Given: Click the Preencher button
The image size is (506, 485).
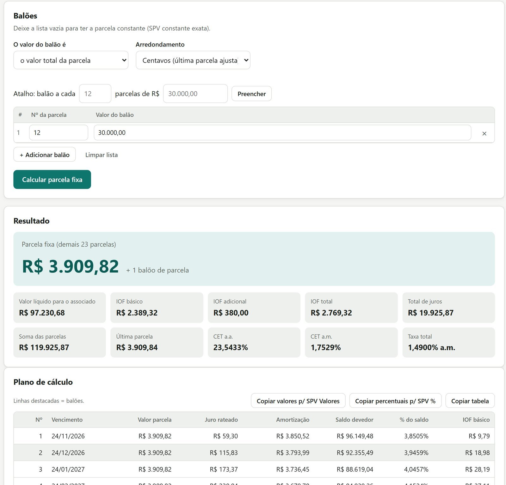Looking at the screenshot, I should pyautogui.click(x=251, y=94).
